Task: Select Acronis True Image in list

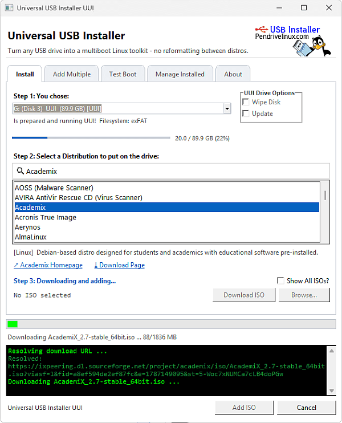Action: [x=167, y=217]
